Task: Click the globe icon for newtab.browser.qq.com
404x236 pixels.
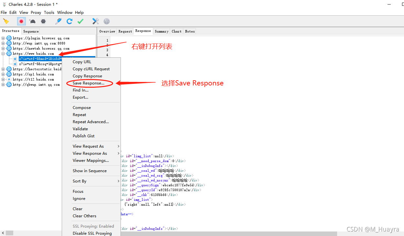Action: tap(9, 48)
